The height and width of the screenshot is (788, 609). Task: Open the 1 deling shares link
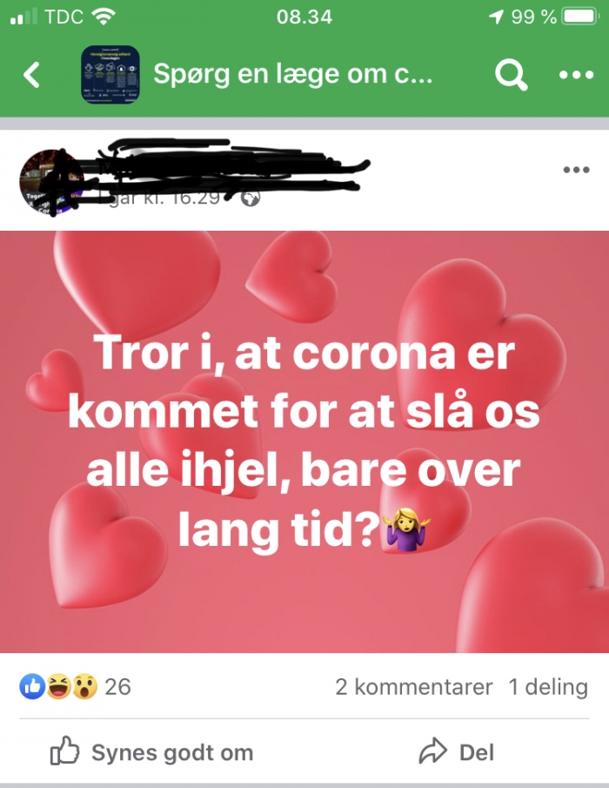pyautogui.click(x=548, y=687)
